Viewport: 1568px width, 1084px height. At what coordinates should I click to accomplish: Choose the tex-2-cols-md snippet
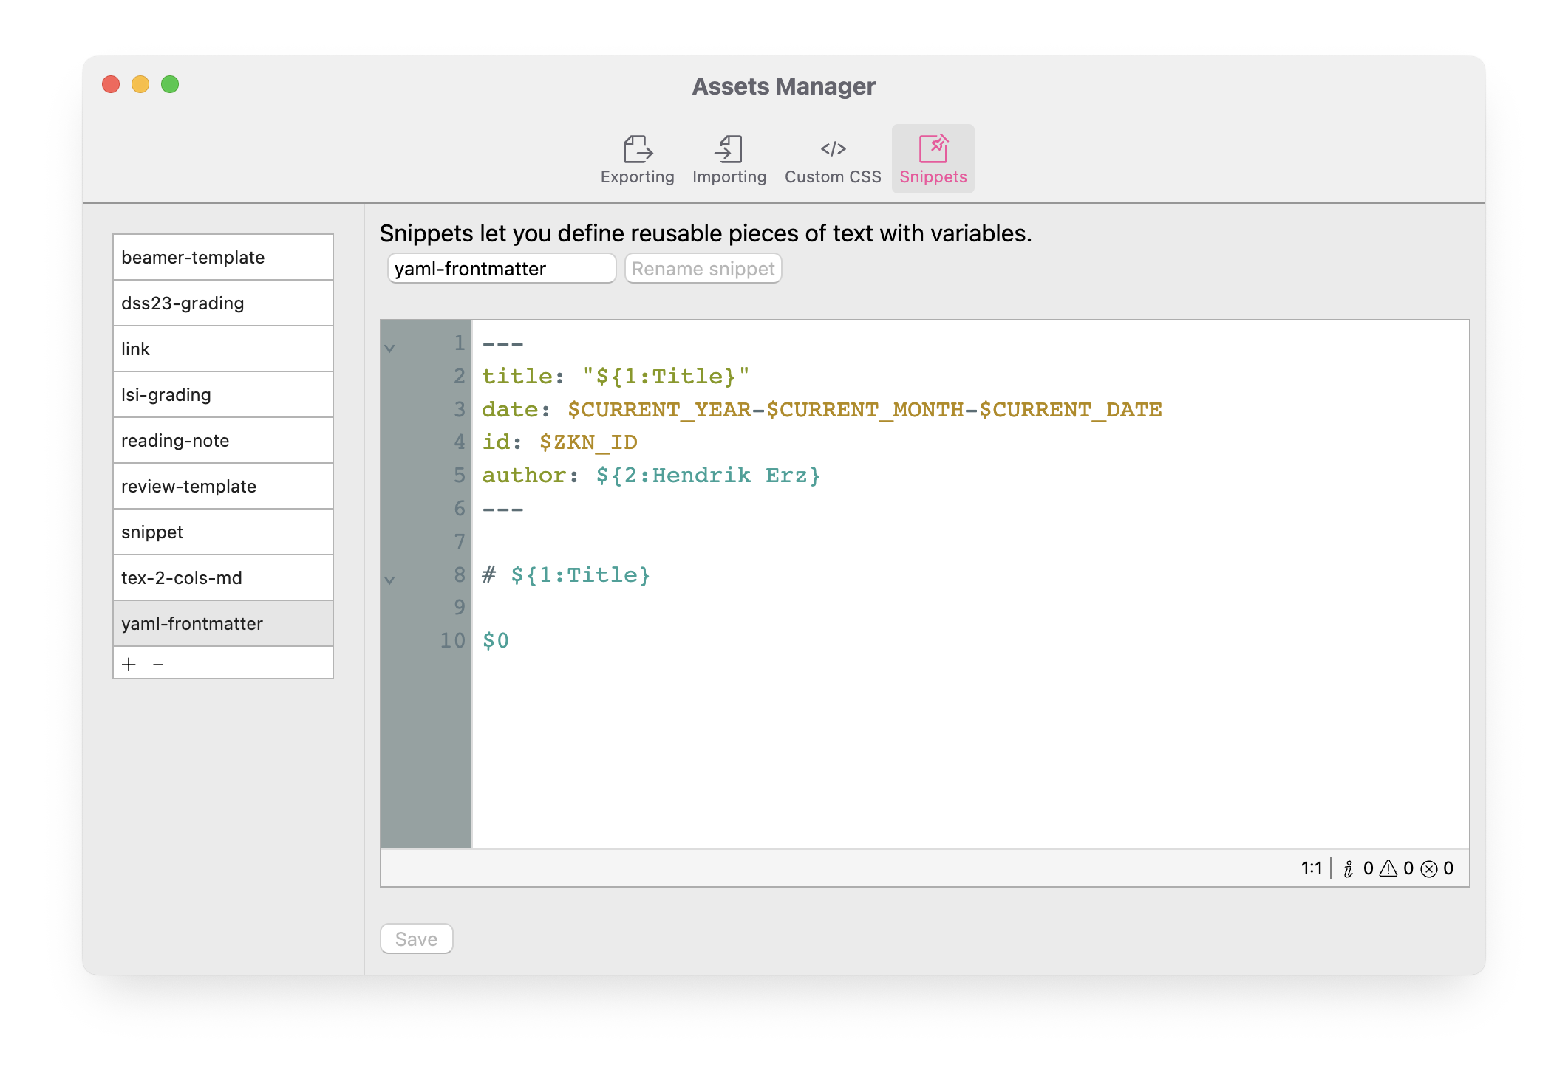(x=222, y=578)
